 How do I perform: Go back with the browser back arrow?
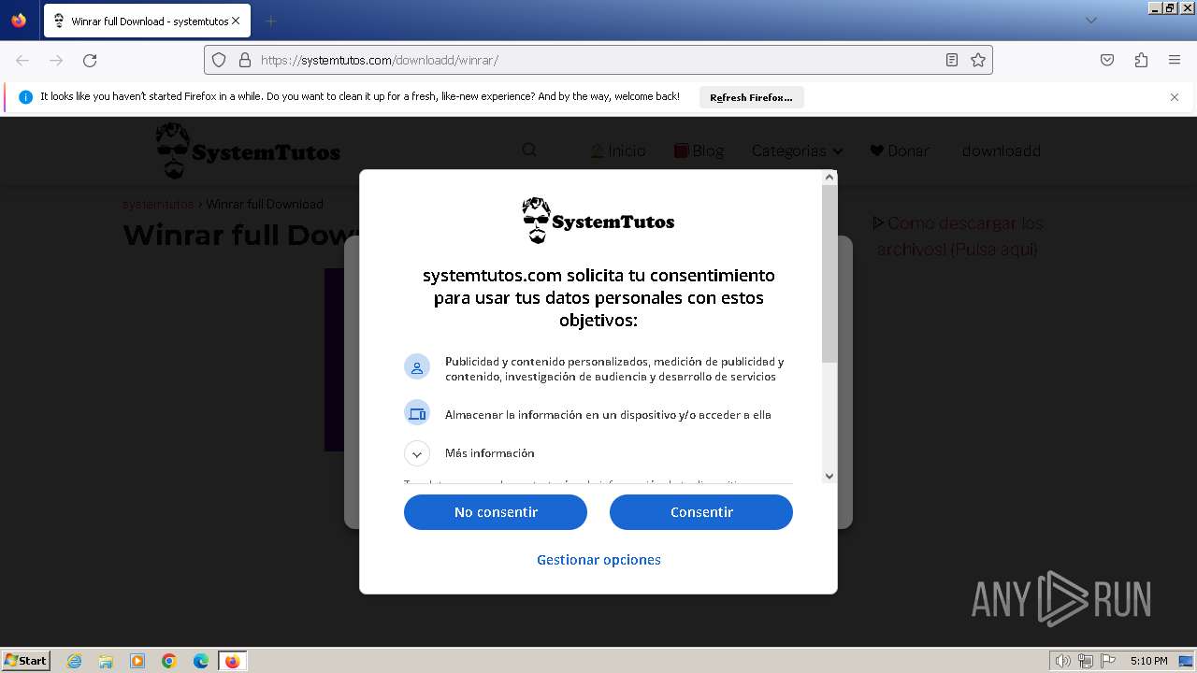(x=22, y=60)
